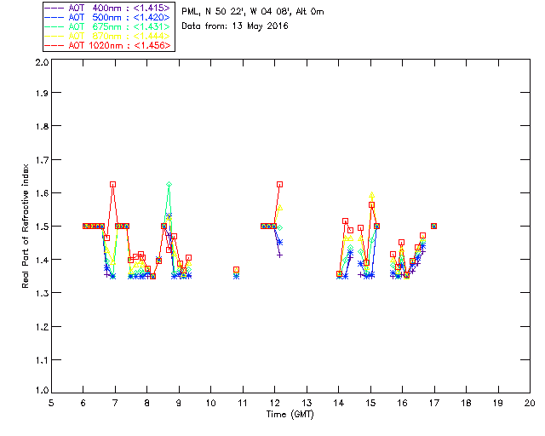Image resolution: width=545 pixels, height=436 pixels.
Task: Click the x-axis label 16
Action: 402,403
